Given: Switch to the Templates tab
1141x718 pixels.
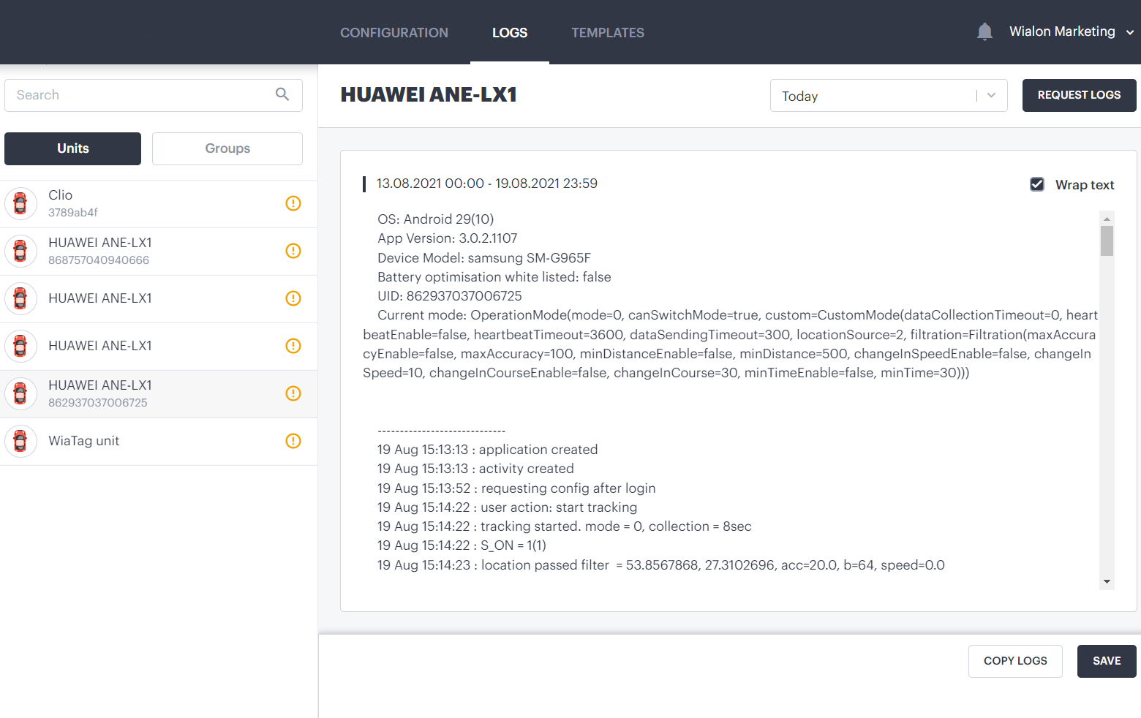Looking at the screenshot, I should (607, 33).
